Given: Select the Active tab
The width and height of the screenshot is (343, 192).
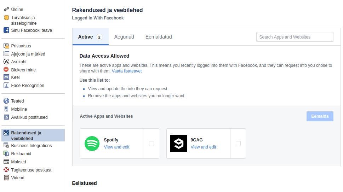Looking at the screenshot, I should coord(91,37).
